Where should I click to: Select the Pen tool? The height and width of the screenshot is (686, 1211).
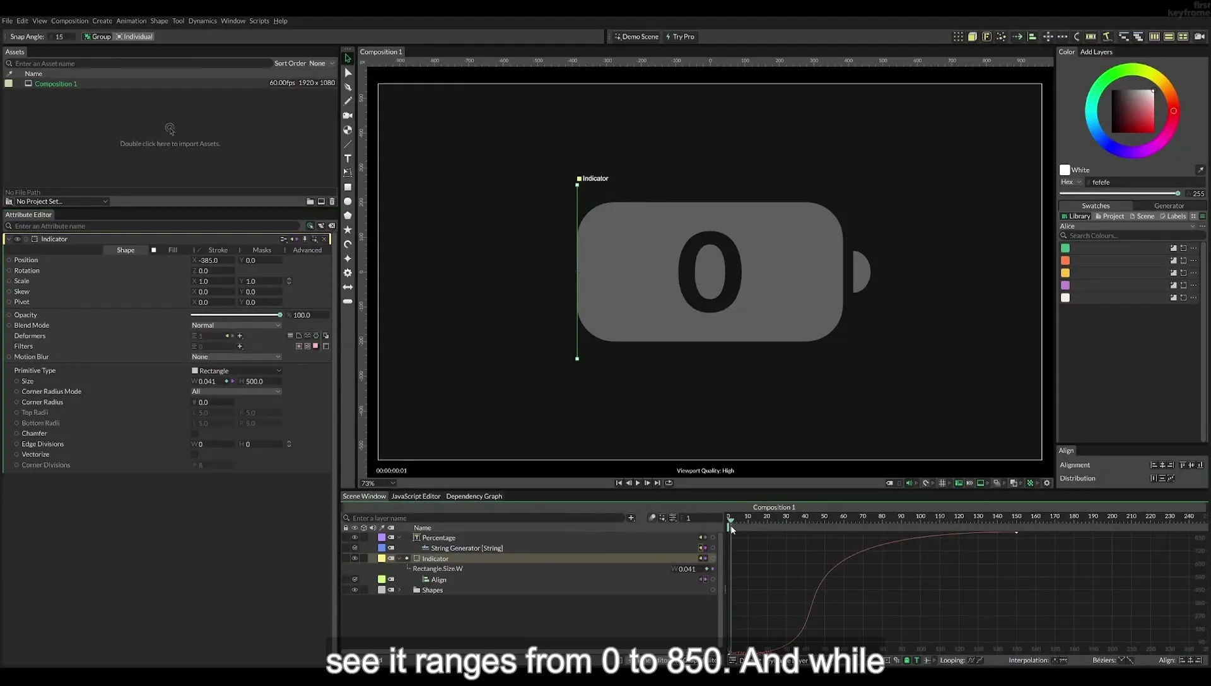348,87
